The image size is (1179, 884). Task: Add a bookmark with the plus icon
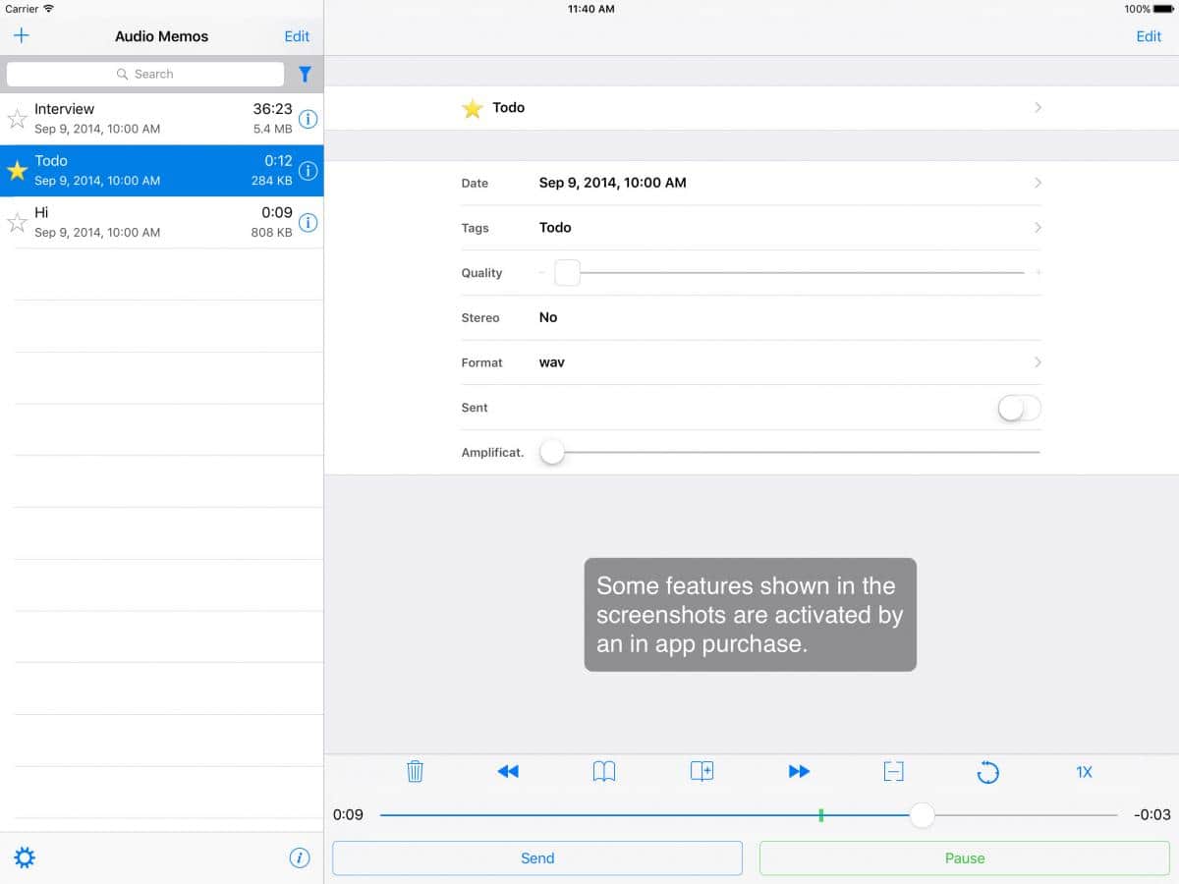702,771
